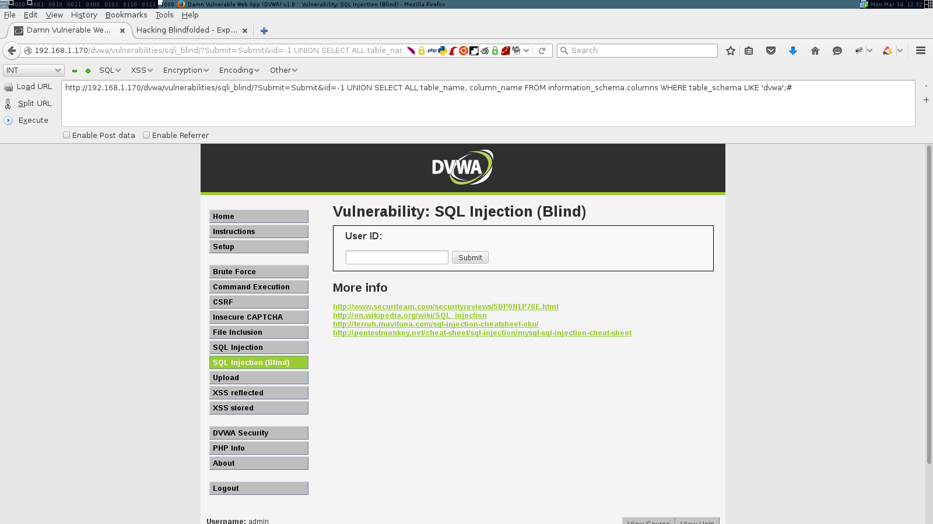Expand the SQL dropdown menu
The width and height of the screenshot is (933, 524).
110,70
